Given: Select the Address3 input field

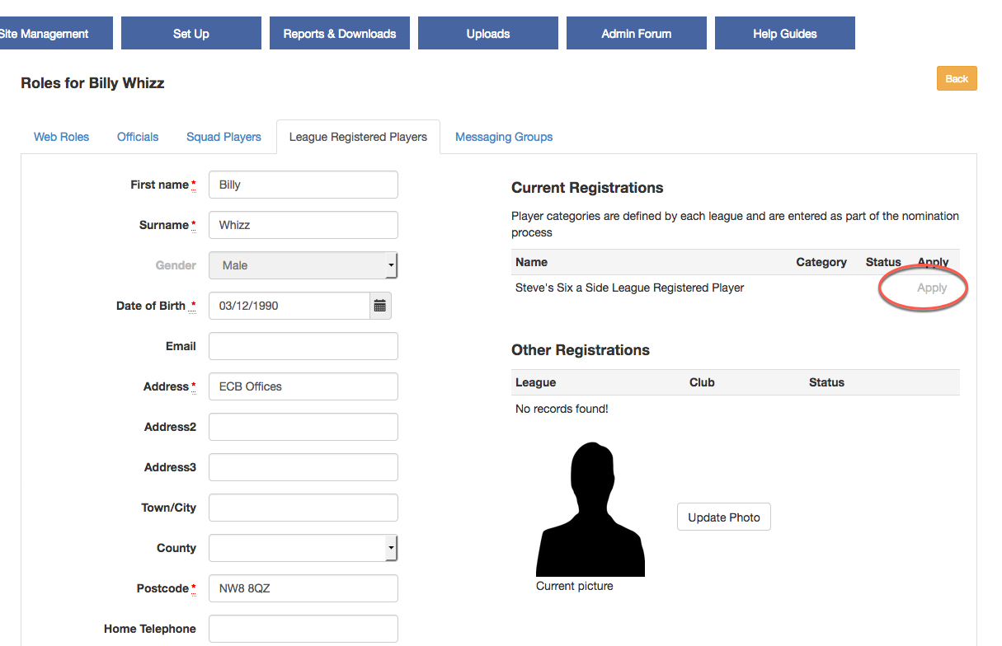Looking at the screenshot, I should point(303,467).
